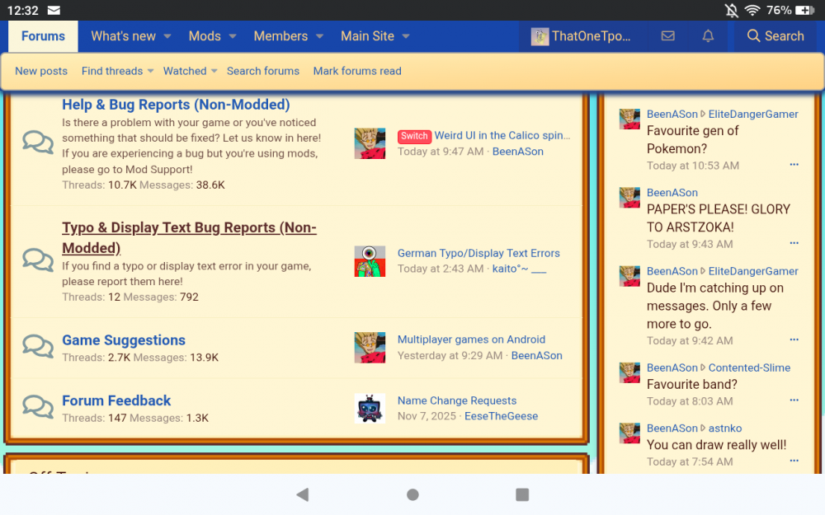
Task: Click Mark forums read
Action: [357, 72]
